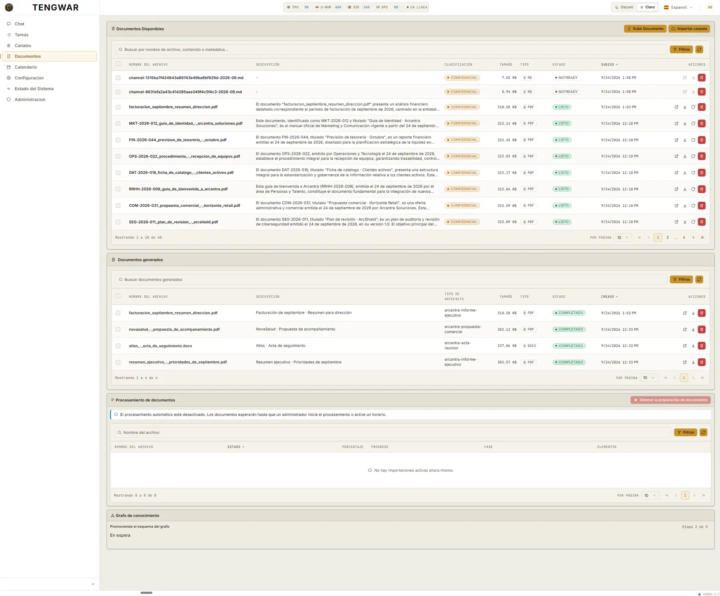Open FIN-2026-044 prevision de tesoreria document
This screenshot has width=720, height=596.
click(676, 140)
